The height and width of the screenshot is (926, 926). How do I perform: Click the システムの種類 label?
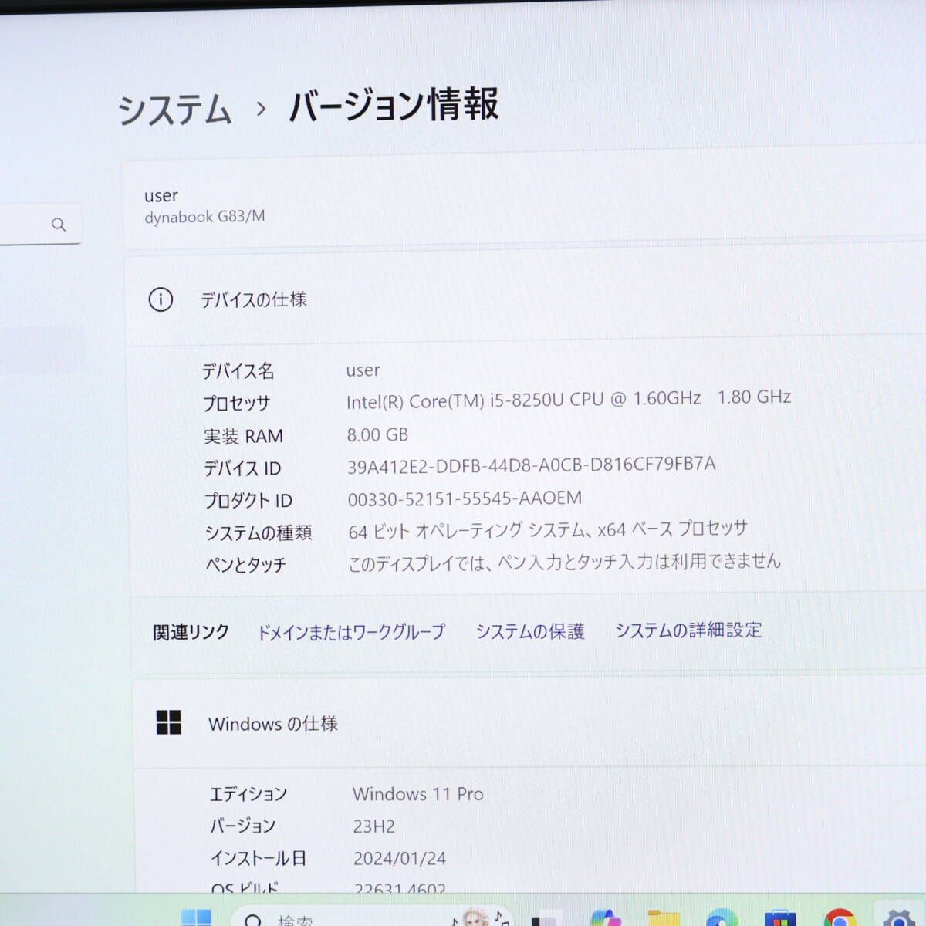[259, 533]
